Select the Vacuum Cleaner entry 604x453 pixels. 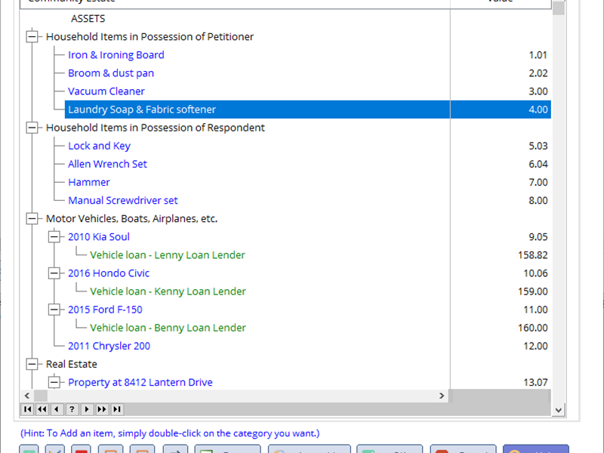point(106,91)
